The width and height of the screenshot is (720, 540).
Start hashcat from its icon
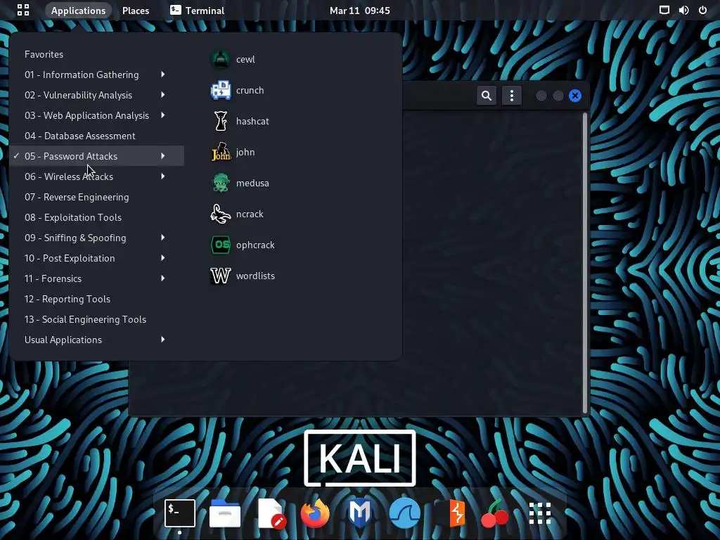220,121
